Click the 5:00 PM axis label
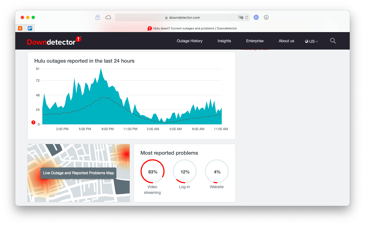The image size is (365, 226). (x=85, y=129)
